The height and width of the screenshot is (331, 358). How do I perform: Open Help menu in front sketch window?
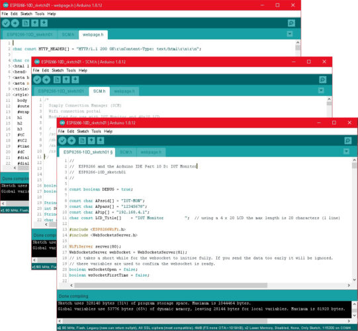click(109, 131)
